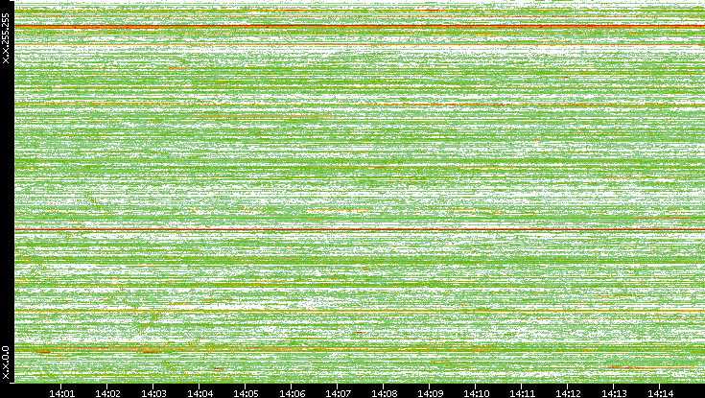Click the 14:09 time axis label
The width and height of the screenshot is (705, 398).
point(431,393)
